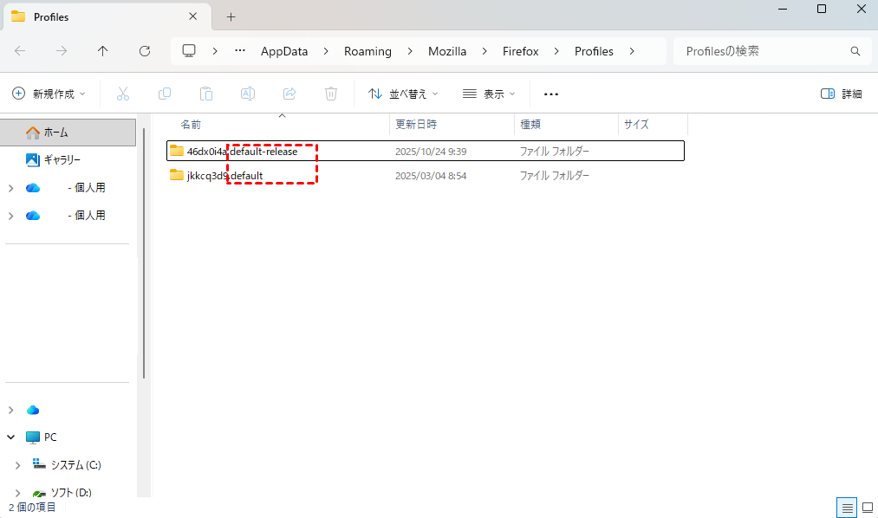Open ホーム in navigation pane
The height and width of the screenshot is (518, 878).
(x=57, y=133)
